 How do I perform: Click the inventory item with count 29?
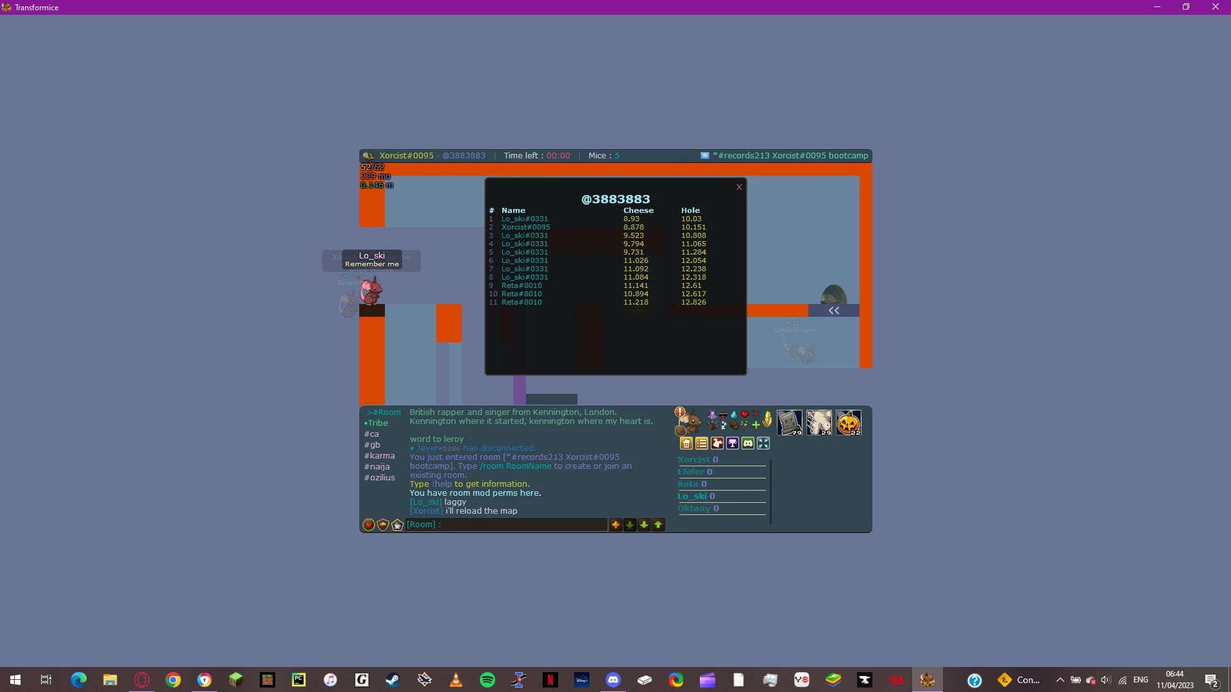(819, 423)
